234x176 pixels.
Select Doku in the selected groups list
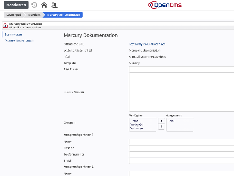pos(171,121)
